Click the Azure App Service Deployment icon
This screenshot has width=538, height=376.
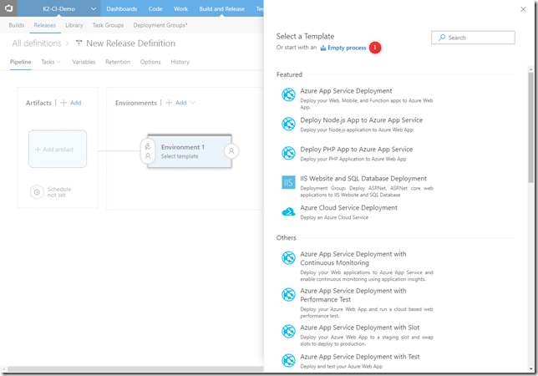(288, 94)
